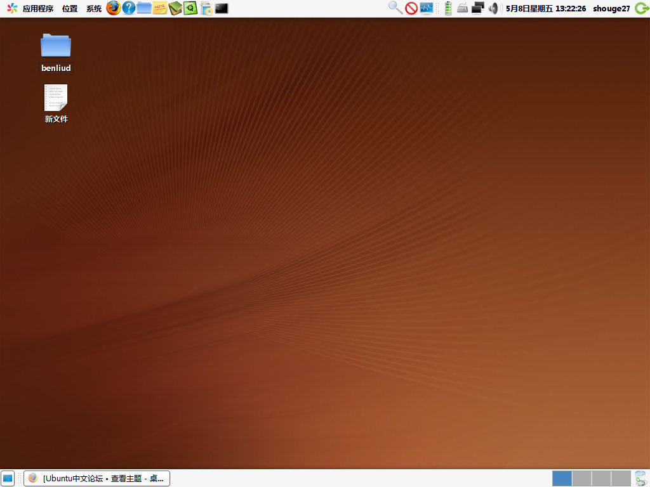Screen dimensions: 650x487
Task: Click the red prohibition sign icon
Action: tap(411, 8)
